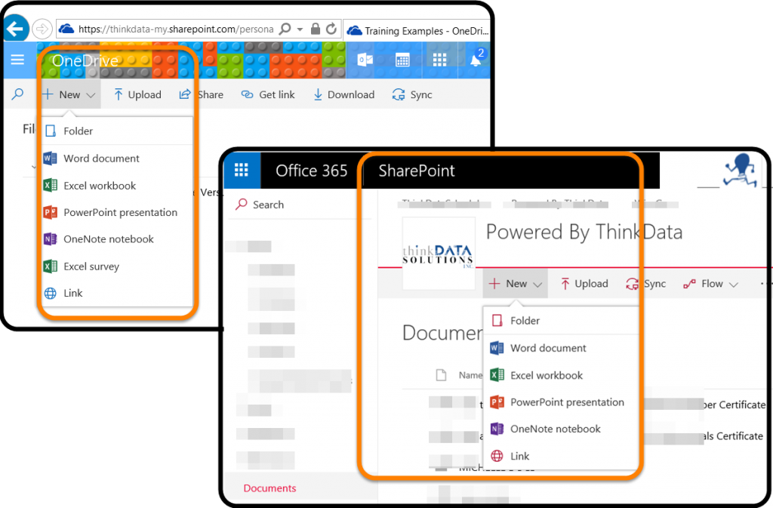Click the thinkDATA Solutions site logo
The width and height of the screenshot is (773, 508).
point(439,254)
